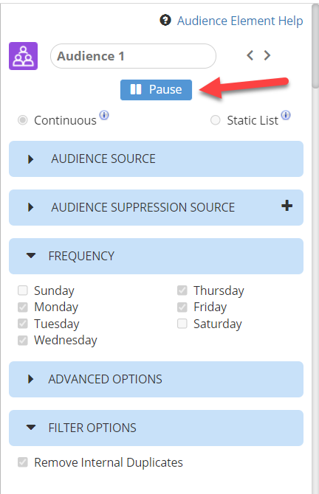Open Audience Element Help link
Viewport: 319px width, 494px height.
(x=240, y=21)
